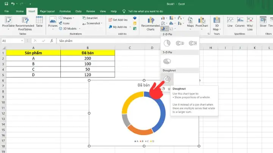Image resolution: width=273 pixels, height=153 pixels.
Task: Open the Pictures menu
Action: (53, 23)
